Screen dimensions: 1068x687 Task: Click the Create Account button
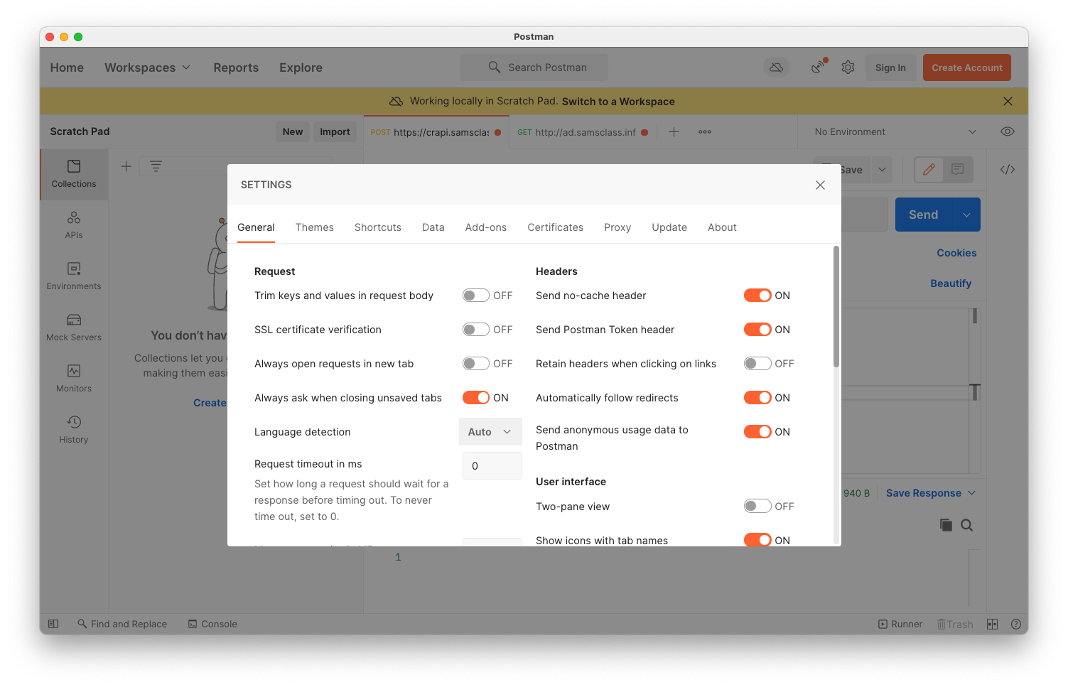tap(967, 67)
